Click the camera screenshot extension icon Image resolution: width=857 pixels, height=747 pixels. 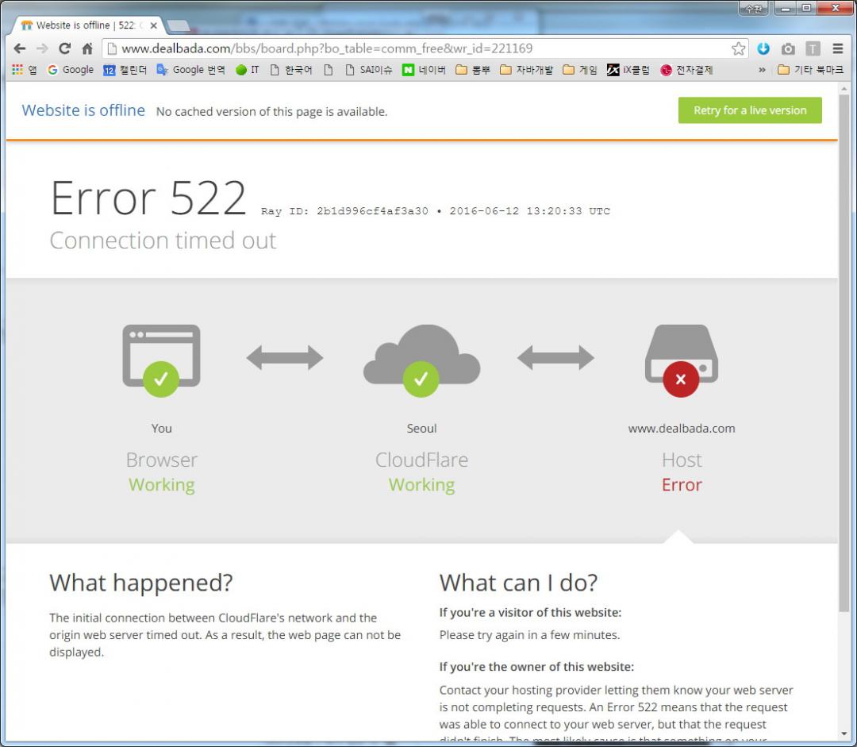(x=788, y=48)
